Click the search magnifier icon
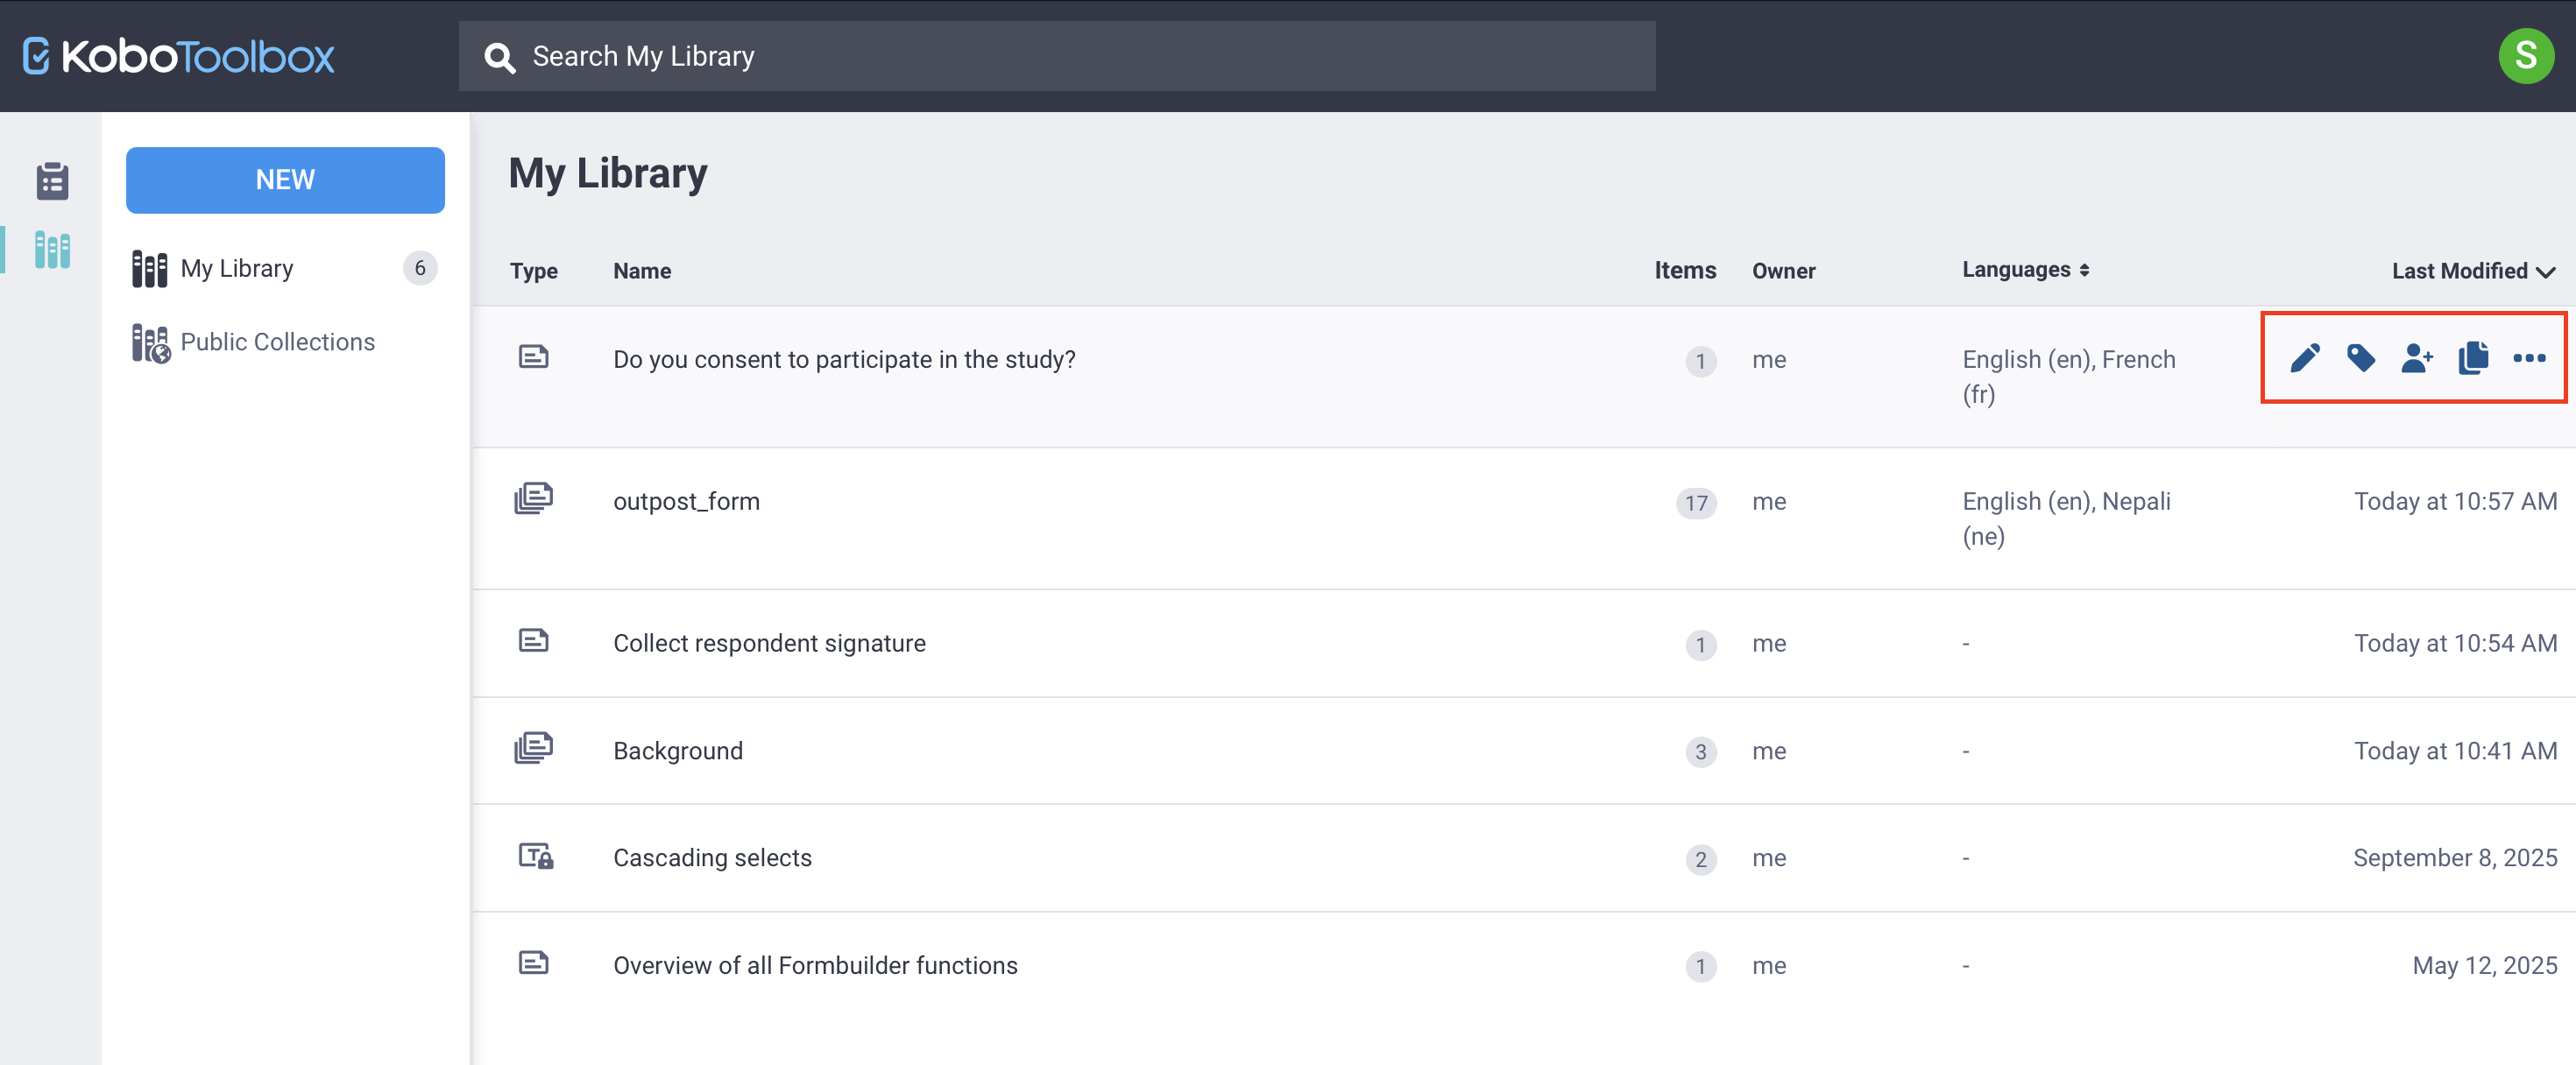 (x=499, y=57)
